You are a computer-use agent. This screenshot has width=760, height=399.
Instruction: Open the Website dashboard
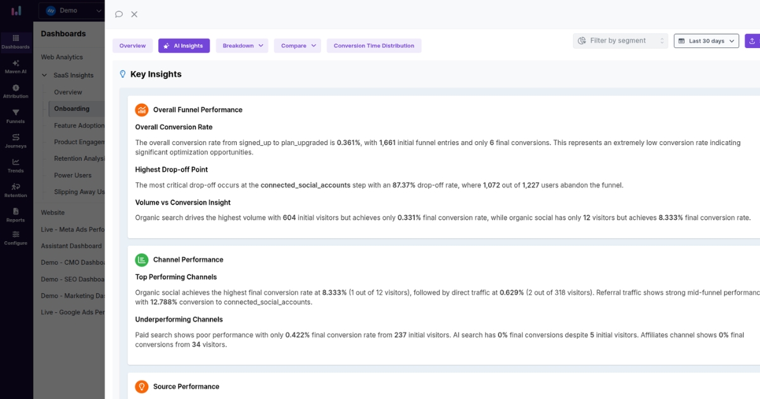(53, 213)
